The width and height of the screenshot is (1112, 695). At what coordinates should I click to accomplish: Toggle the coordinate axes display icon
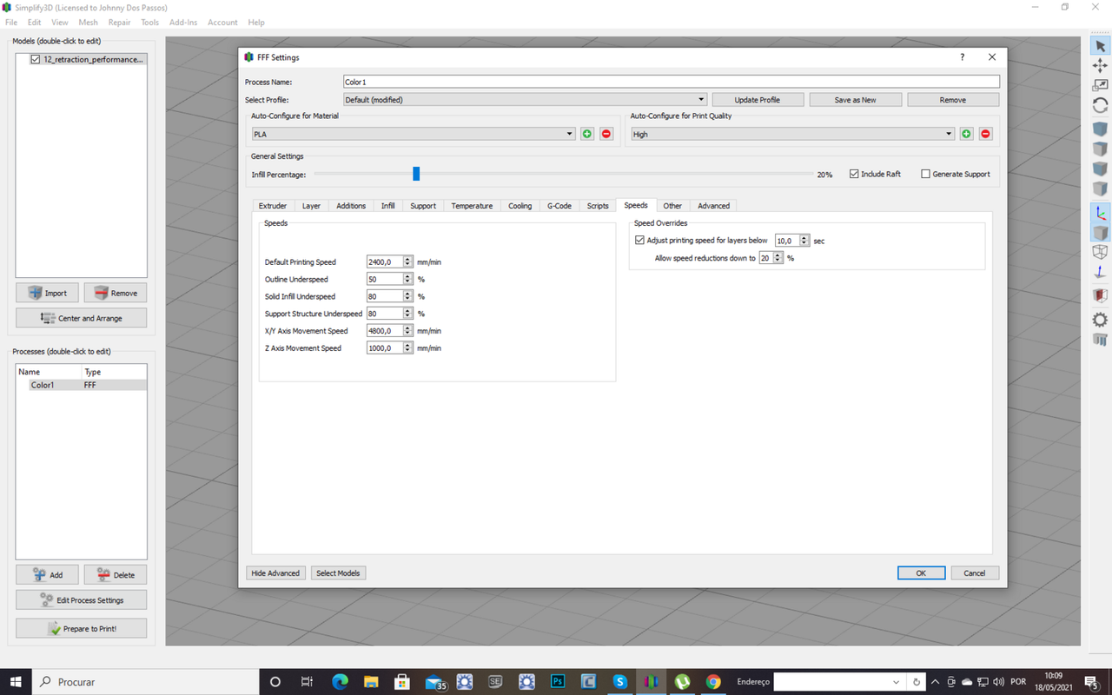click(1100, 213)
